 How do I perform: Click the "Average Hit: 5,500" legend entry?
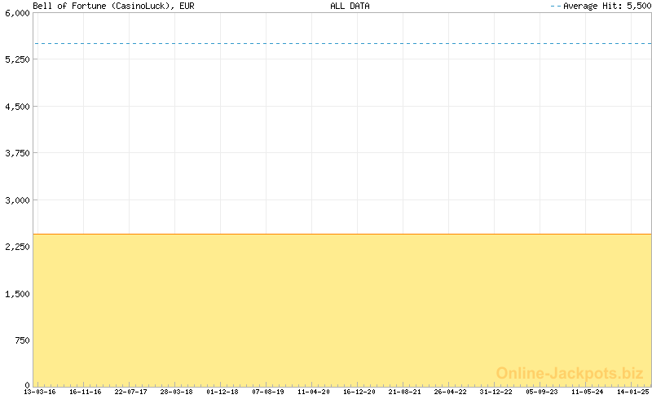(601, 6)
